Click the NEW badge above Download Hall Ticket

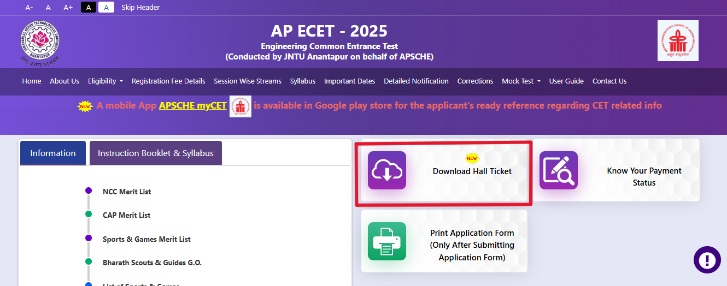point(472,158)
